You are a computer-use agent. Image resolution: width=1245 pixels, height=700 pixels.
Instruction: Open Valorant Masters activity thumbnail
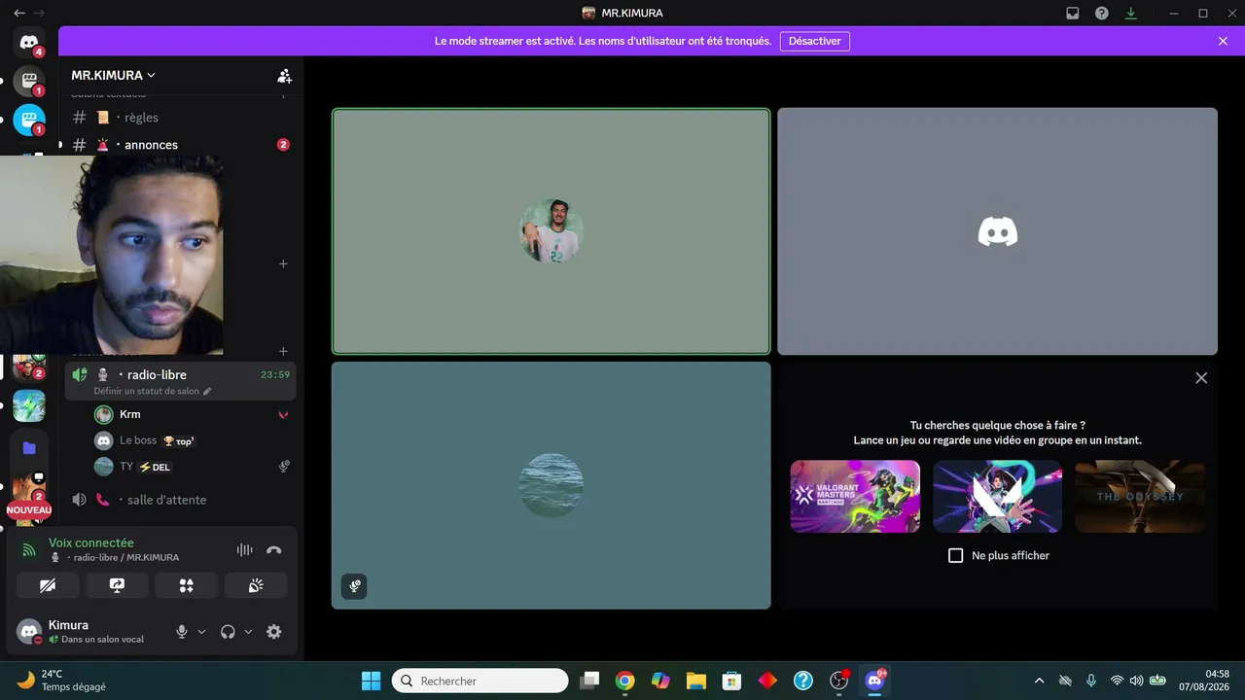tap(855, 496)
